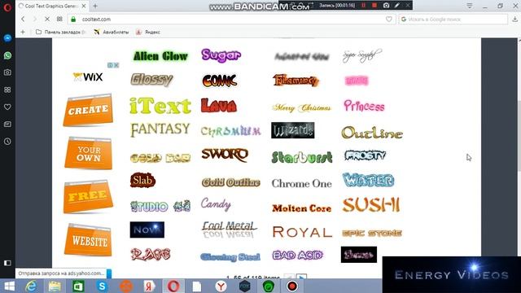Image resolution: width=521 pixels, height=293 pixels.
Task: Open the Opera main menu logo
Action: pos(7,7)
